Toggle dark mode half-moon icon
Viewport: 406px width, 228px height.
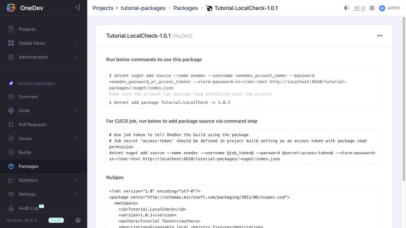(x=346, y=8)
